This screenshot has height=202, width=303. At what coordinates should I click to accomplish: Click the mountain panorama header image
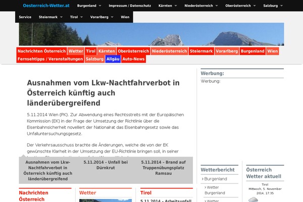click(151, 34)
